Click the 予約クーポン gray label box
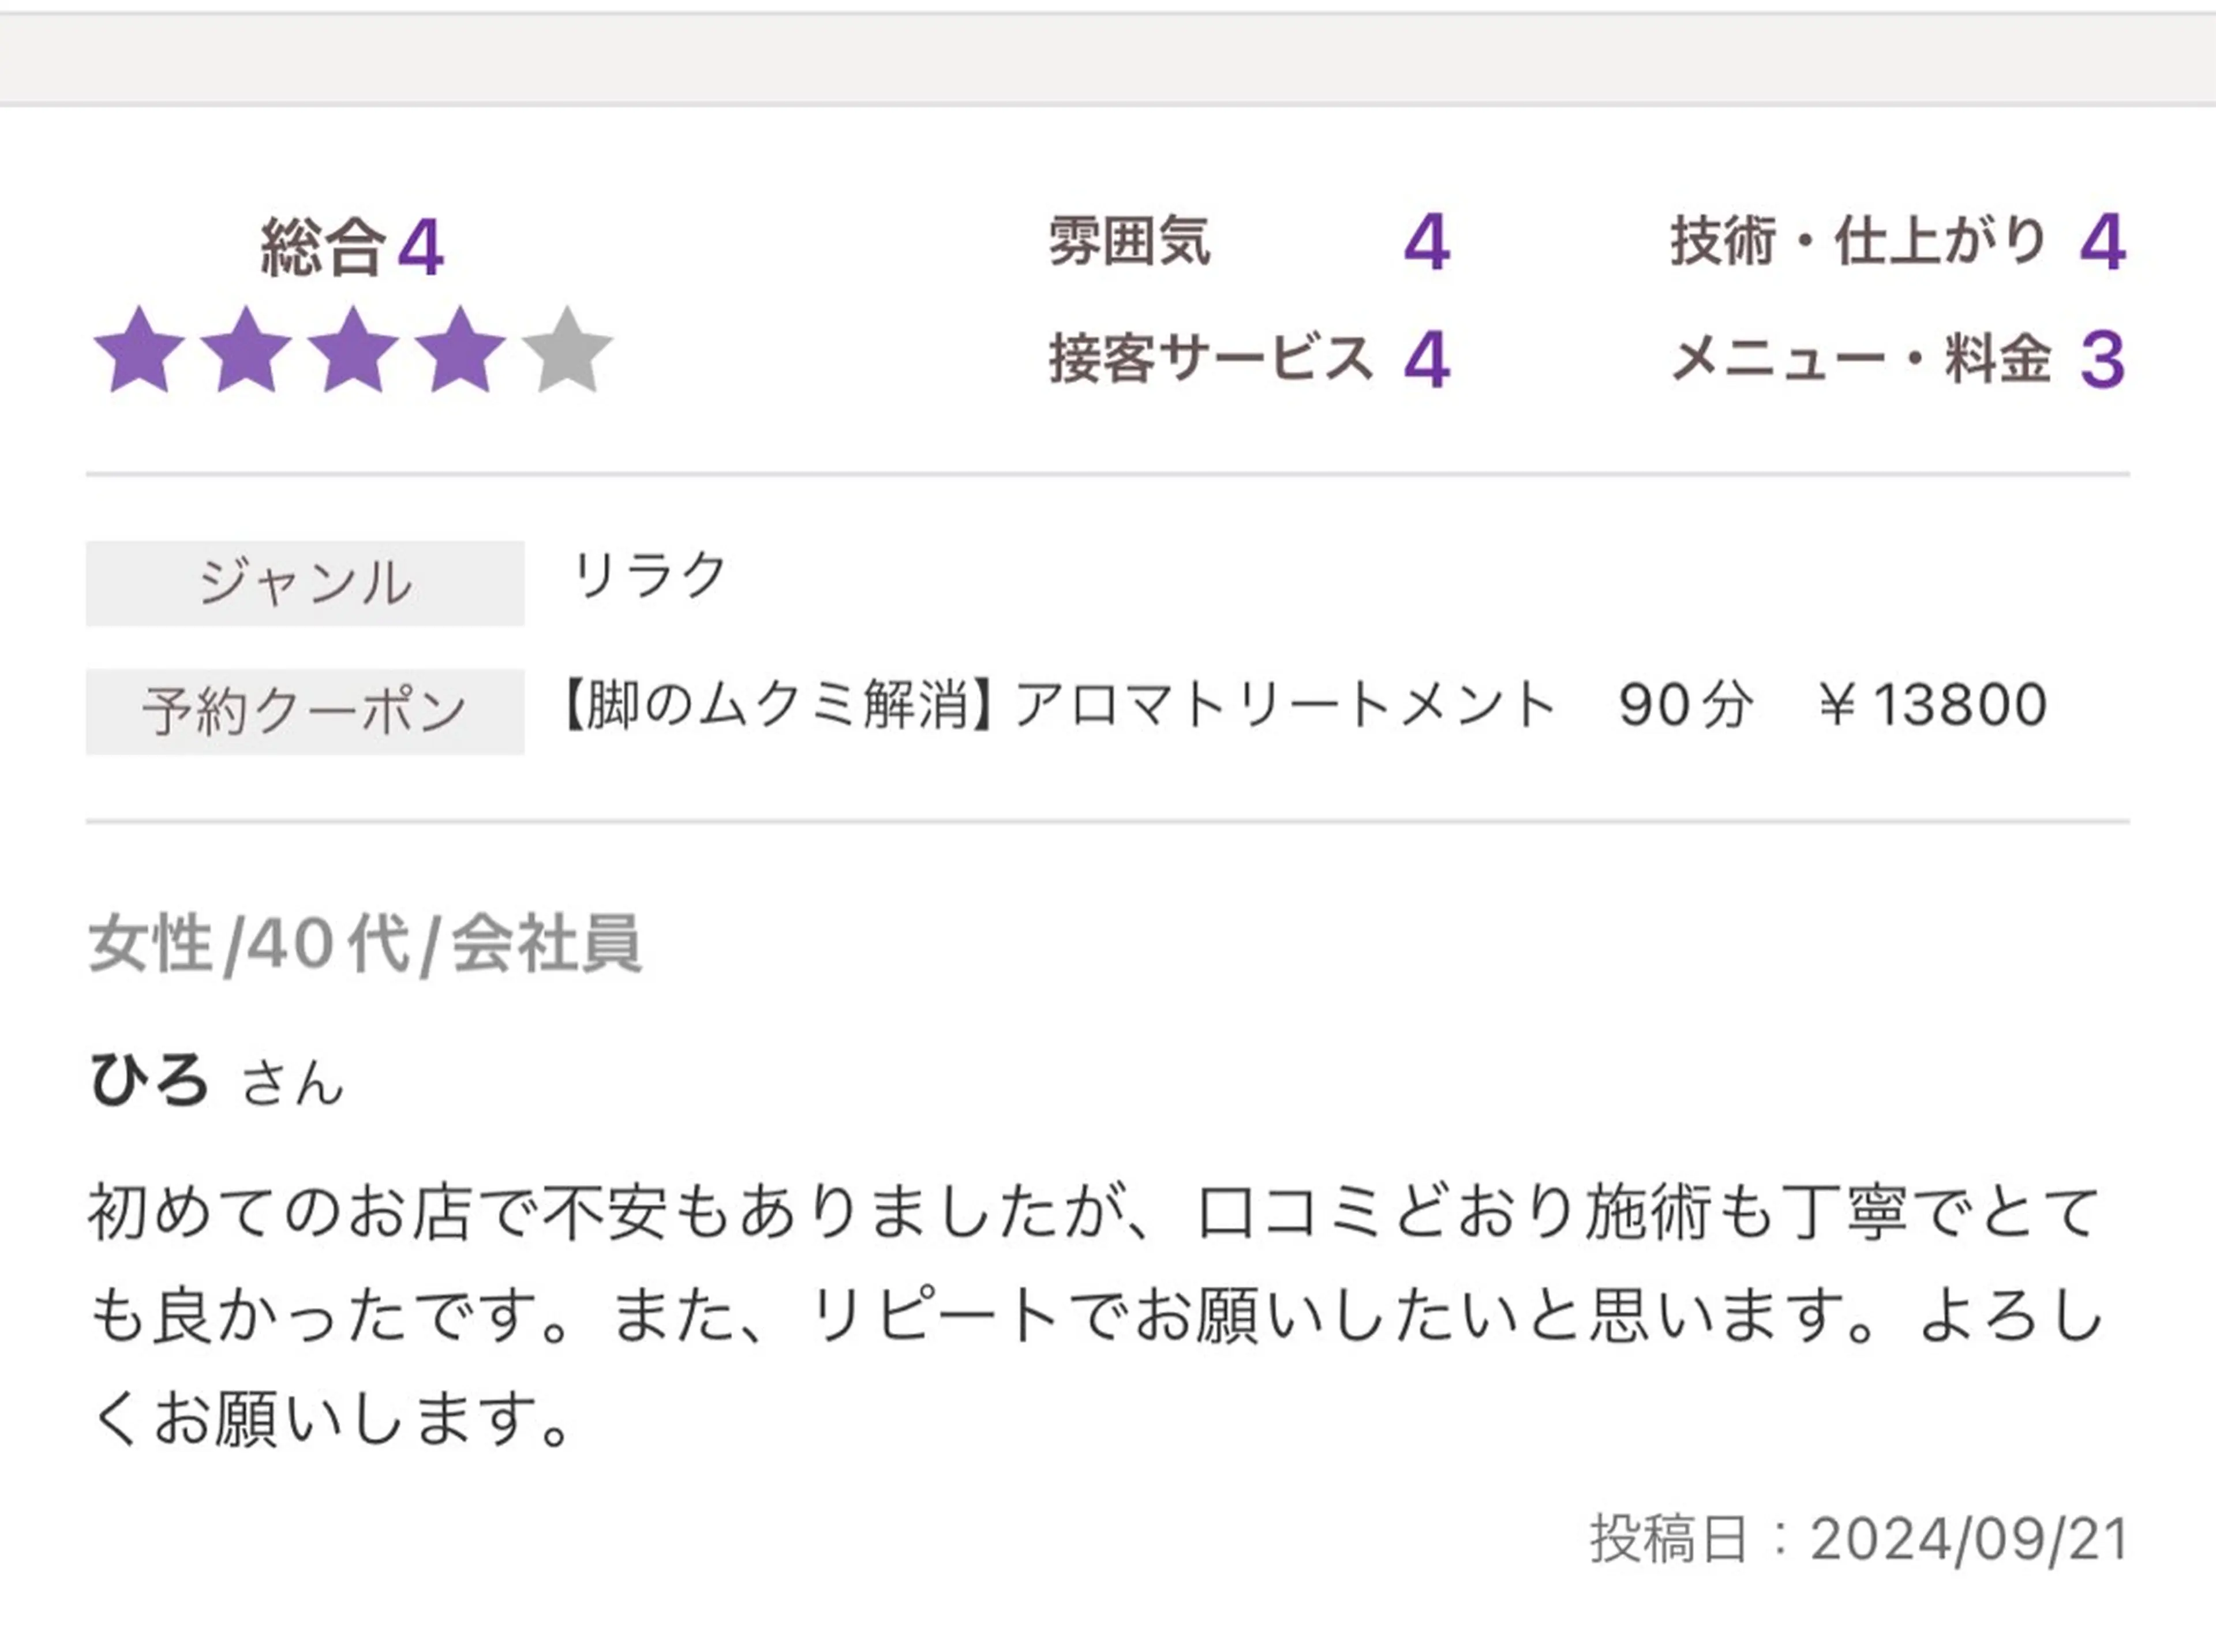Image resolution: width=2216 pixels, height=1652 pixels. pos(305,711)
